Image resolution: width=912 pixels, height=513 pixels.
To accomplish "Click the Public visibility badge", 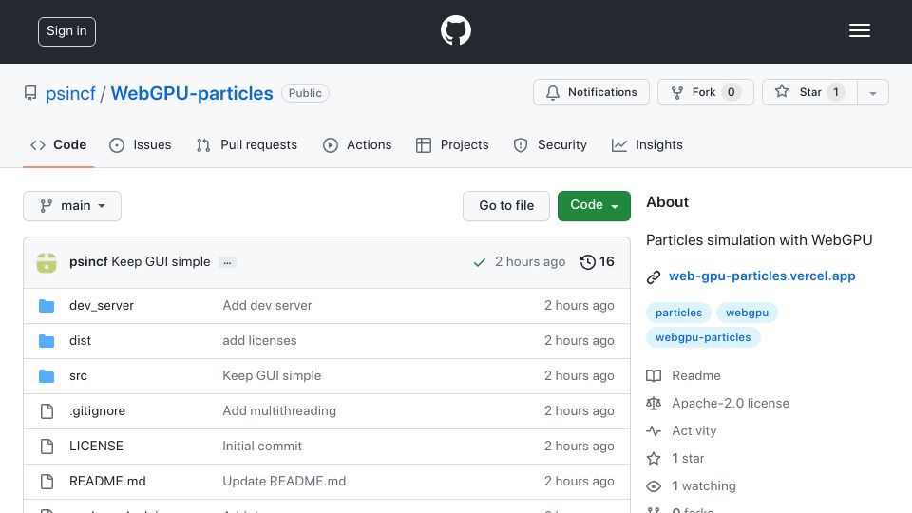I will pyautogui.click(x=305, y=93).
